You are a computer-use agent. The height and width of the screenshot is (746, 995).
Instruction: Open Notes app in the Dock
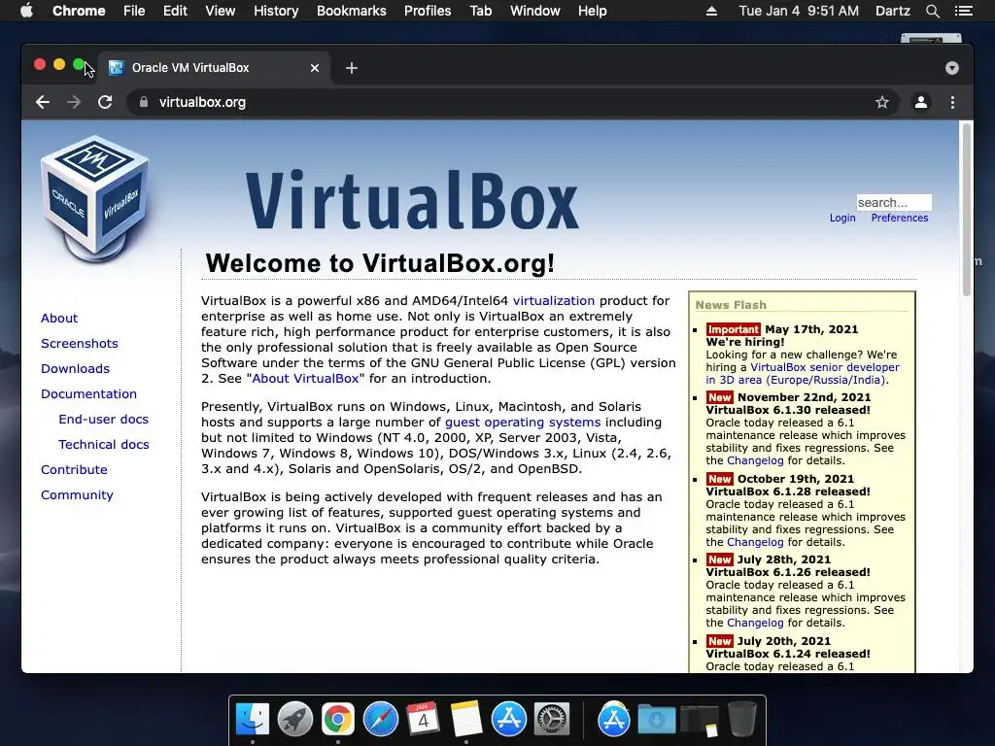[x=466, y=720]
